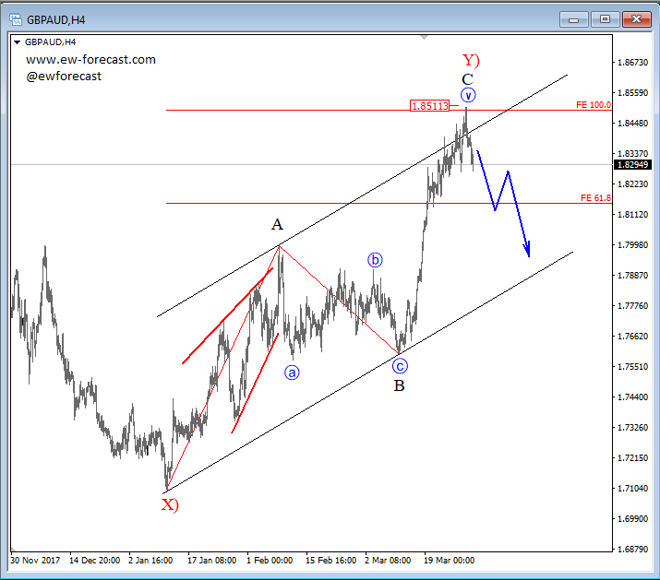Select the black wave C label

coord(467,79)
